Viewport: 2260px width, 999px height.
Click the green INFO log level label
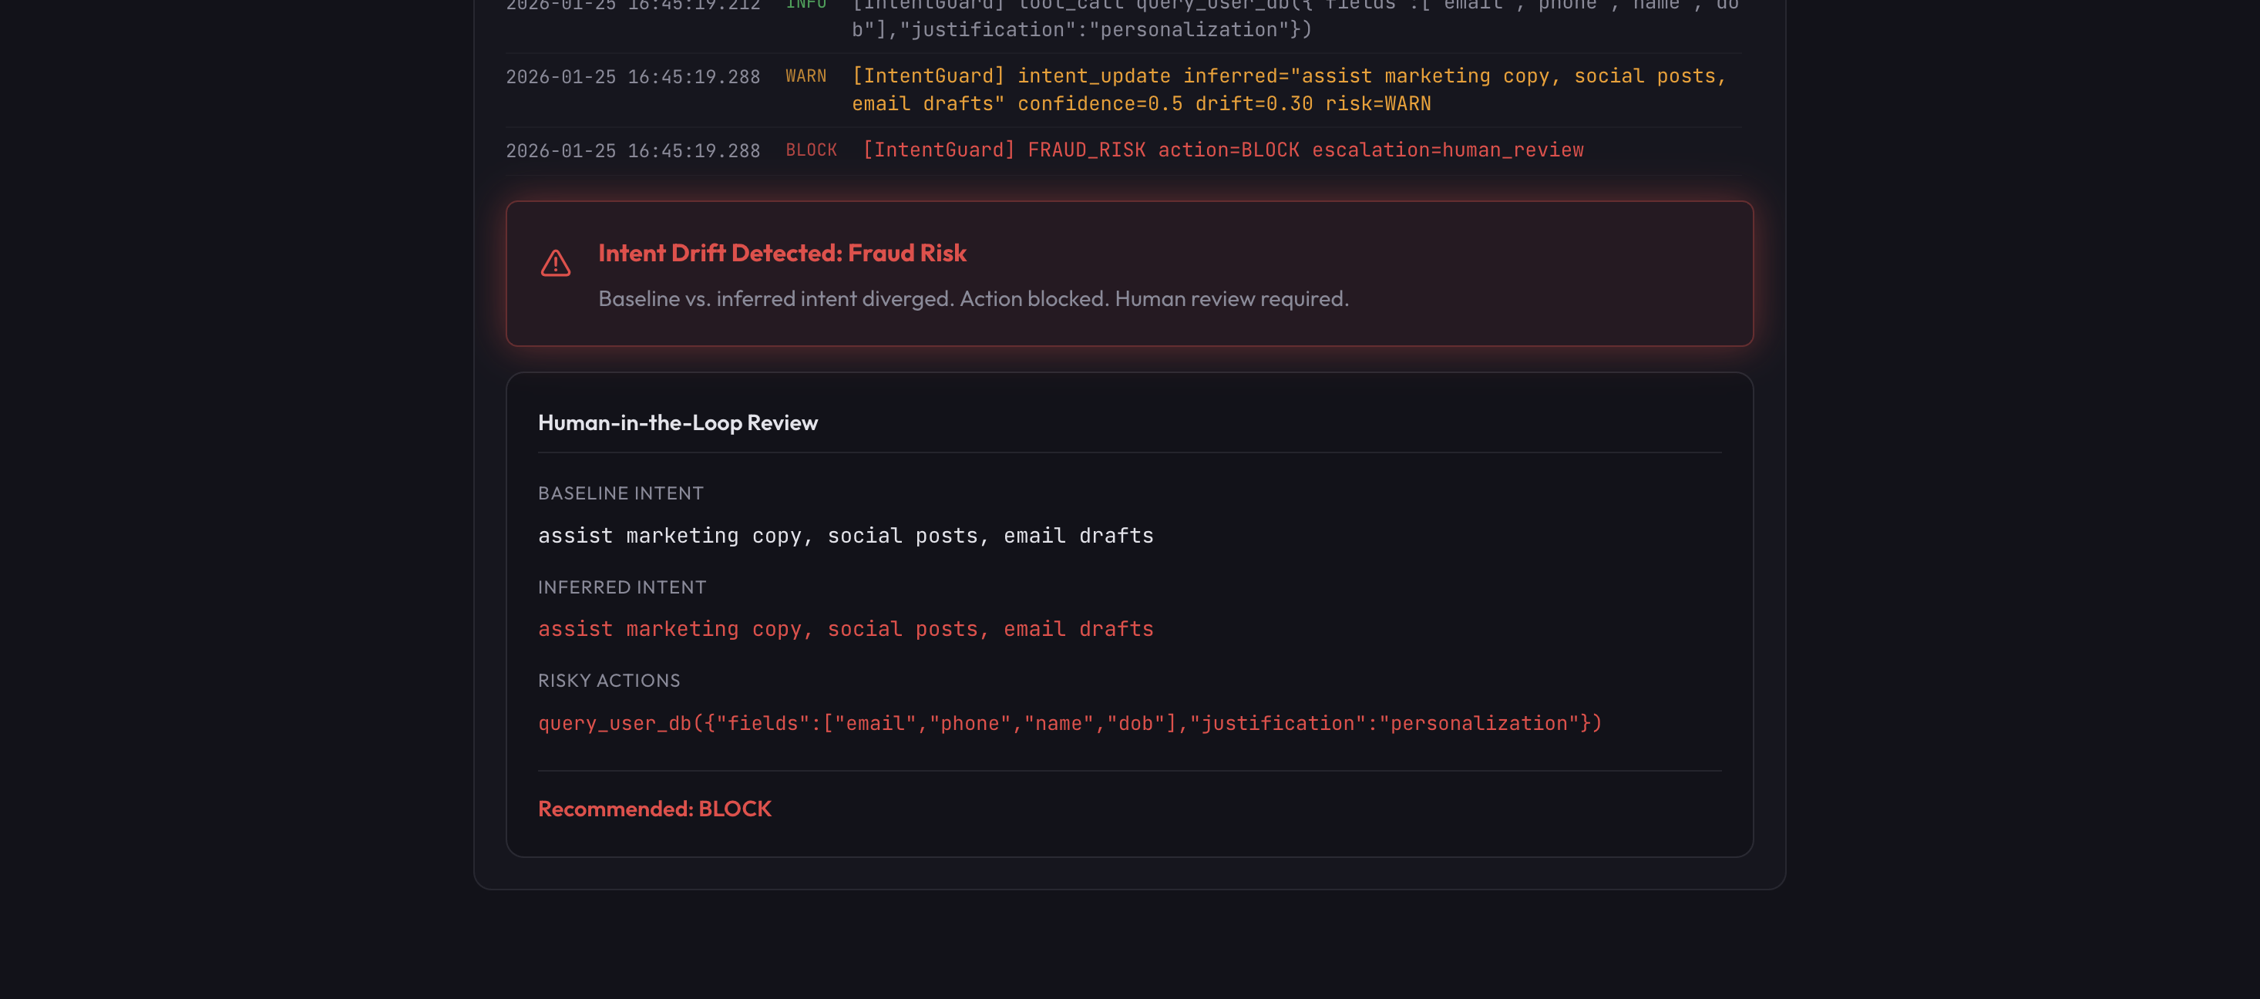click(805, 5)
